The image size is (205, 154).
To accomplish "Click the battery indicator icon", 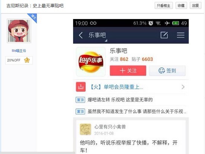I will click(x=176, y=23).
